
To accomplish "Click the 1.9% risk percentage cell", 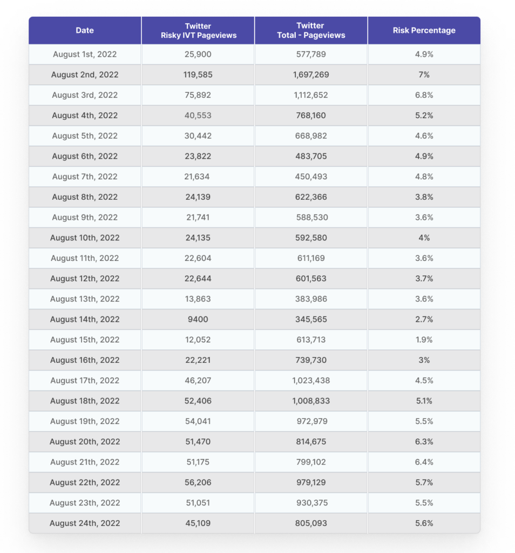I will (x=424, y=340).
